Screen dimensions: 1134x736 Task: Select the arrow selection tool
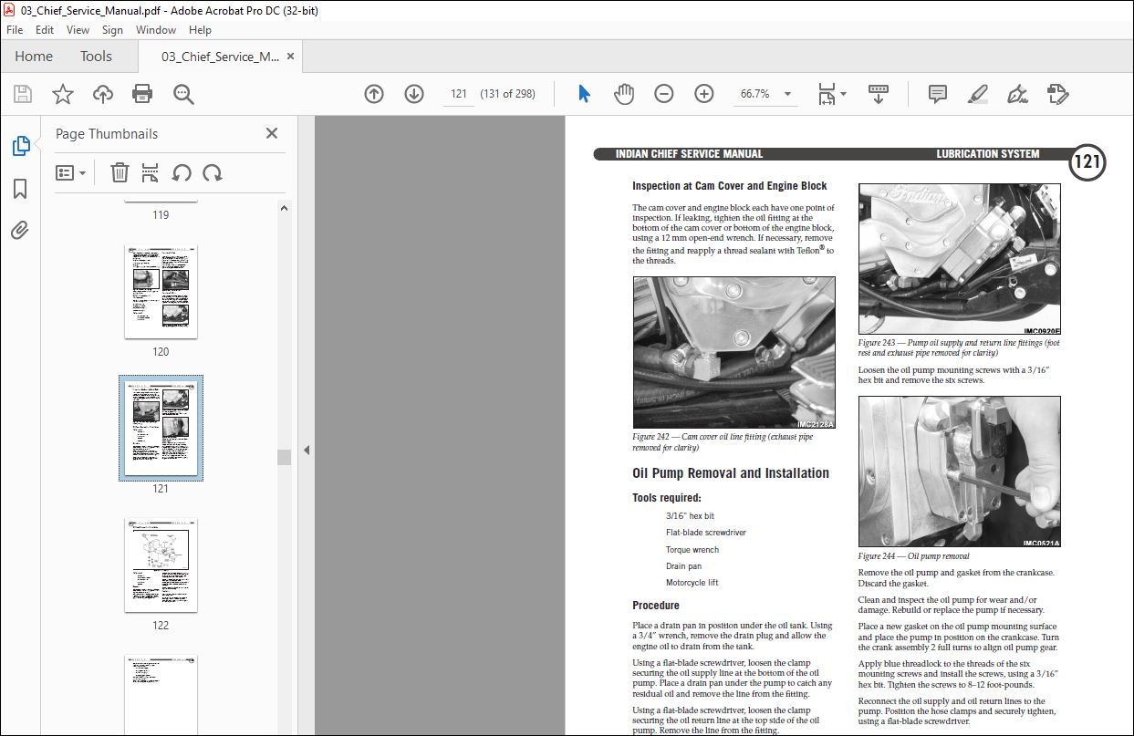pos(585,94)
